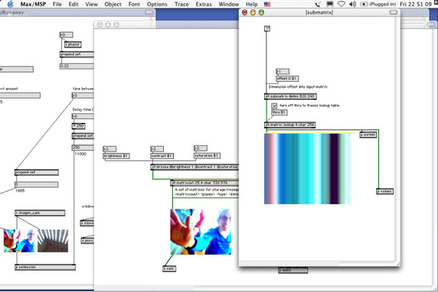The image size is (438, 292).
Task: Click the small webcam thumbnail under r imagen_cam
Action: (19, 241)
